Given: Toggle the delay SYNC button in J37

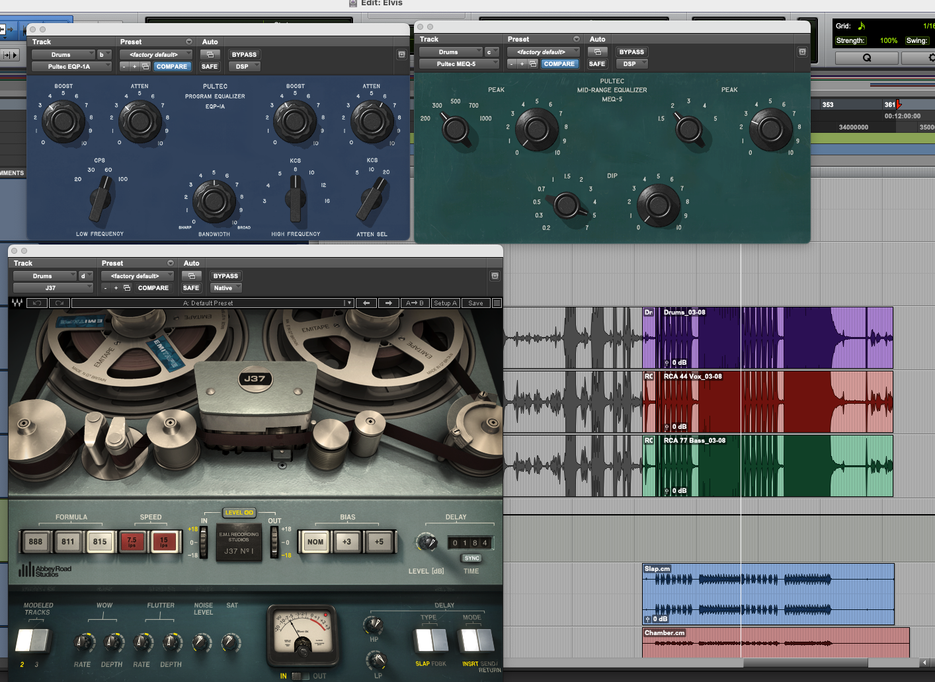Looking at the screenshot, I should (x=471, y=558).
